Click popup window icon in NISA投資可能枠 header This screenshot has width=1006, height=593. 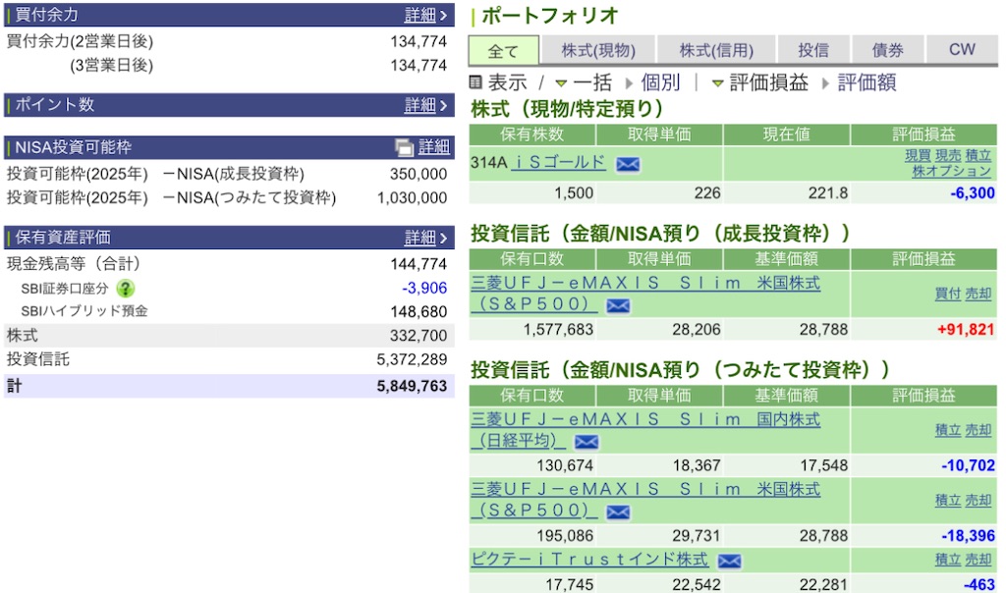pyautogui.click(x=404, y=148)
